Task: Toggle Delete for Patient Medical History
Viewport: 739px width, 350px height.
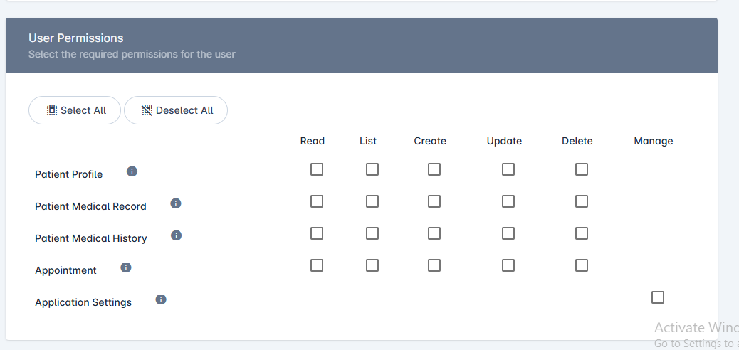Action: coord(582,233)
